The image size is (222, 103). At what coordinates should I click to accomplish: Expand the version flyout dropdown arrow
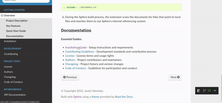(215, 91)
